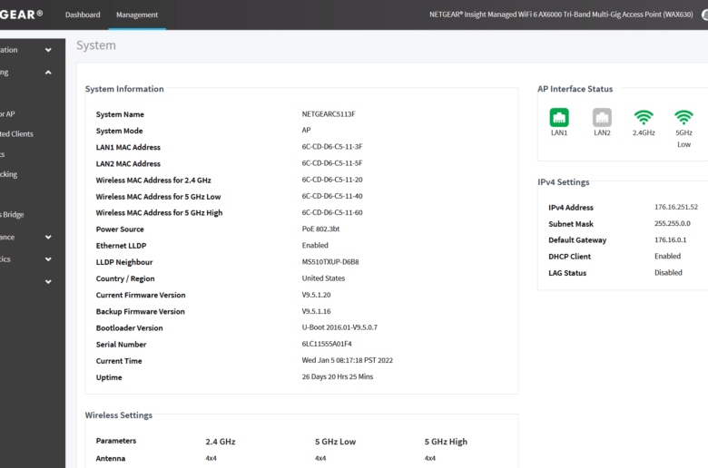Click LAG Status Disabled value

tap(668, 273)
